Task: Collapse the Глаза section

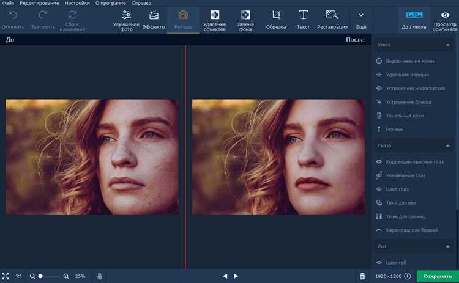Action: 447,145
